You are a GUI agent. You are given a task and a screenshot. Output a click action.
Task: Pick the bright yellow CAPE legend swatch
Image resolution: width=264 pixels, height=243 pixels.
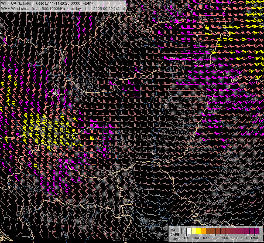[198, 231]
